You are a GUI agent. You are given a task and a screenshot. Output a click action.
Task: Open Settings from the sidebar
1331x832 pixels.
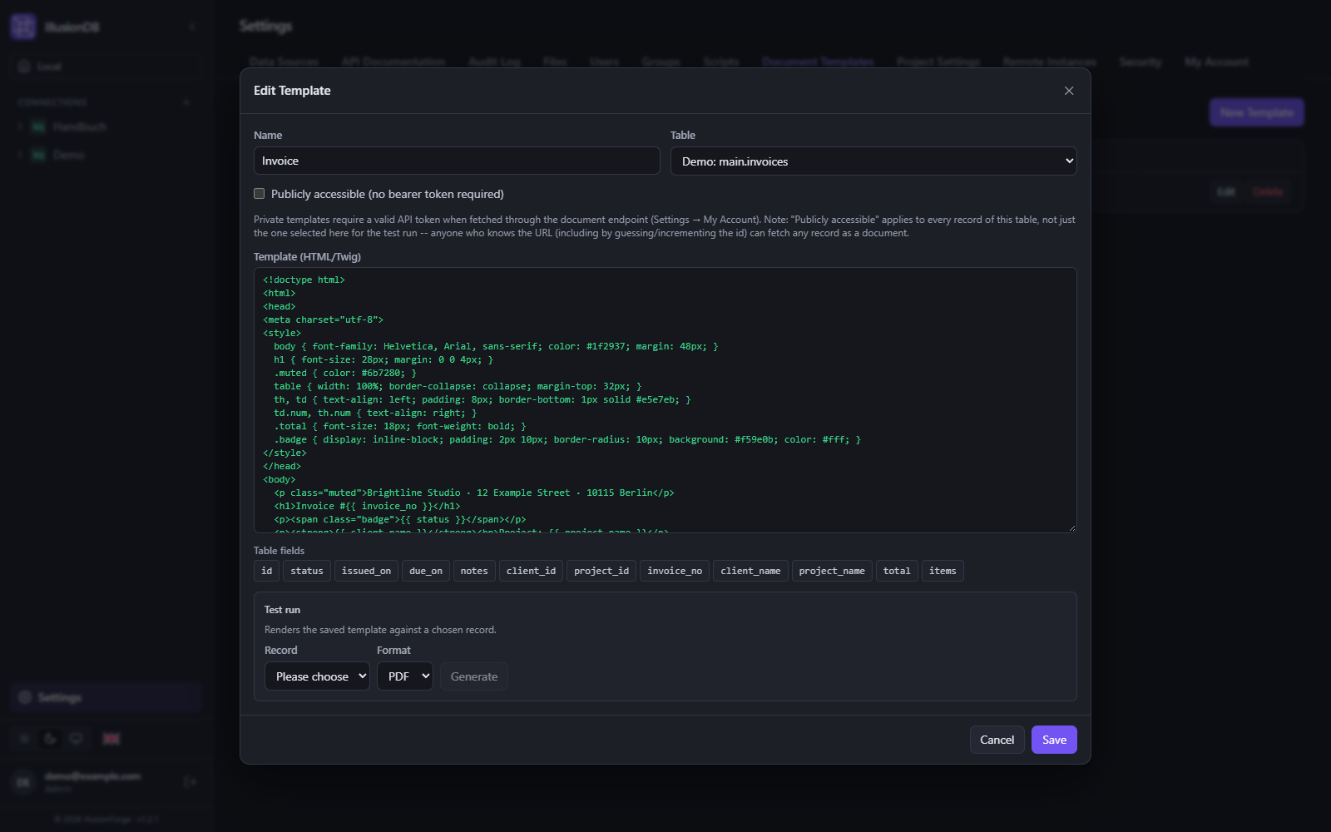pyautogui.click(x=106, y=697)
